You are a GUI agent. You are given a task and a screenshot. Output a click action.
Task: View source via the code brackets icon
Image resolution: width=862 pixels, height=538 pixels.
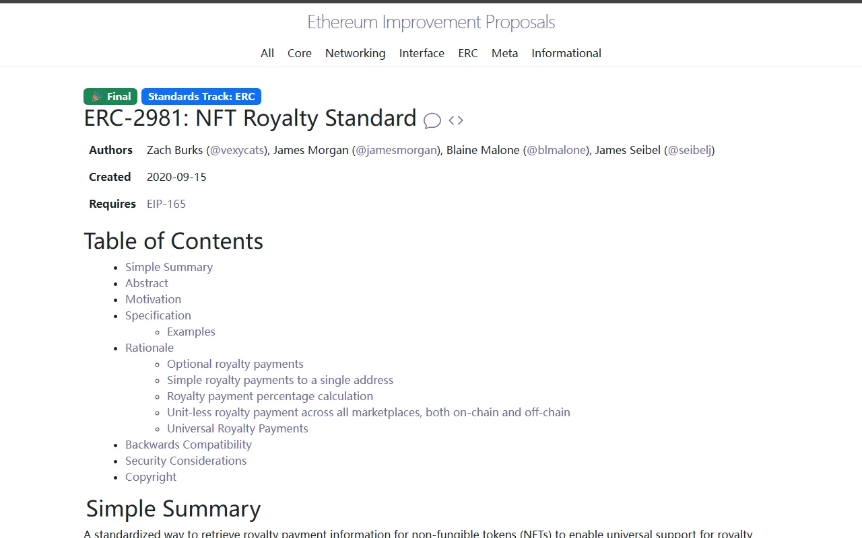click(x=456, y=120)
